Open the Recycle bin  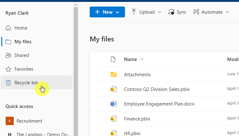(37, 82)
